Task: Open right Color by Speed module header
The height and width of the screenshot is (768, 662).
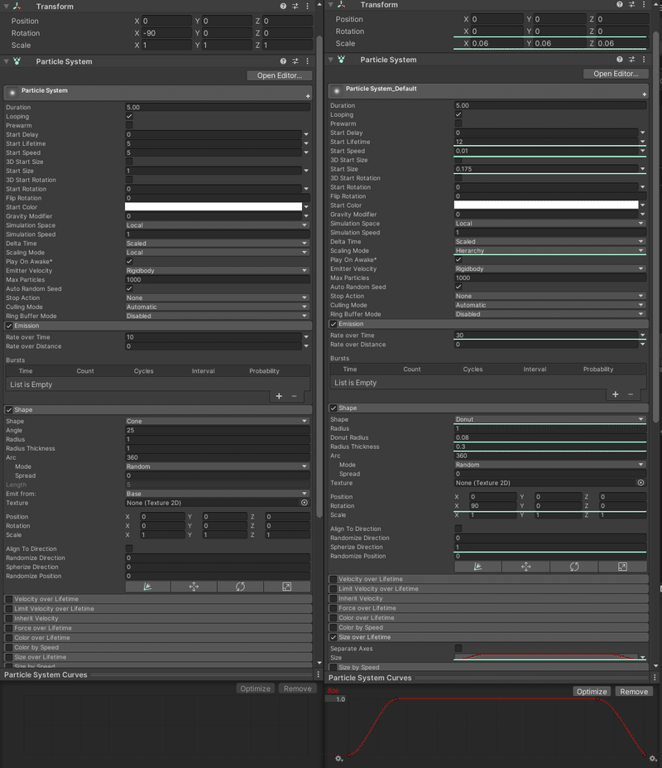Action: (489, 627)
